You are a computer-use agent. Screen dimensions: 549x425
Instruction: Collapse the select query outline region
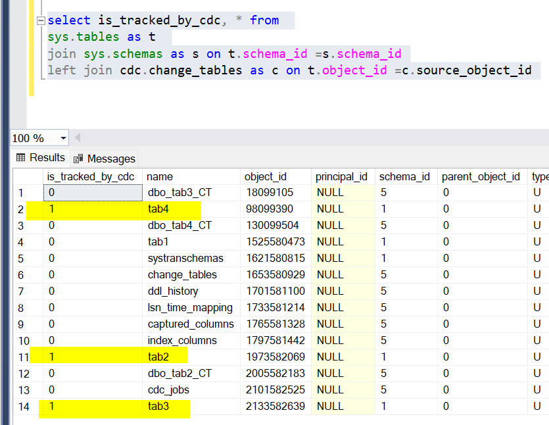click(41, 20)
